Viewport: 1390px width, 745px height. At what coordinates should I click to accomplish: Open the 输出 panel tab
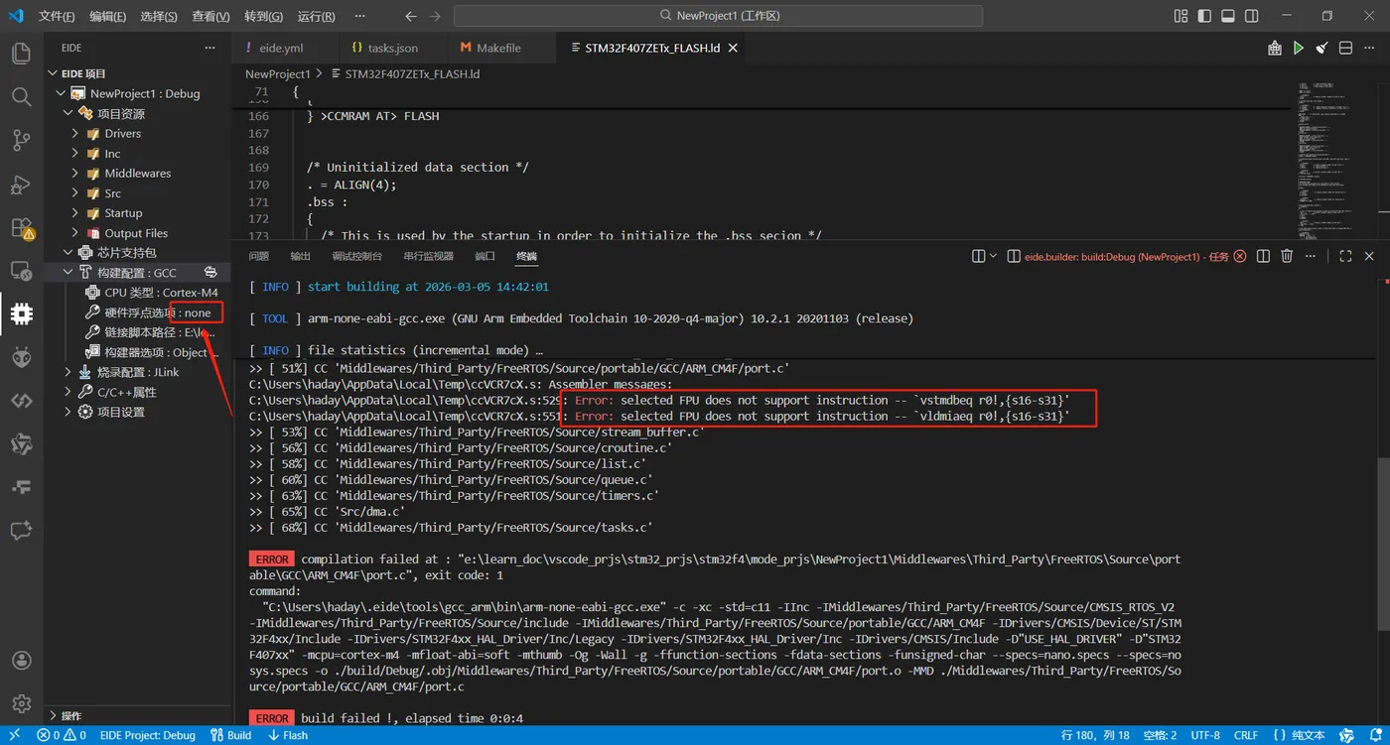click(x=300, y=256)
